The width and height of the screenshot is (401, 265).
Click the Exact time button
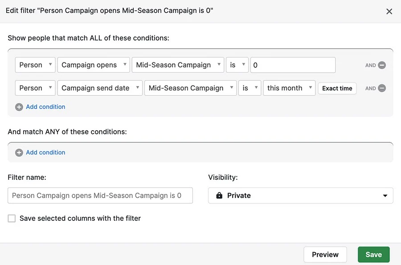pyautogui.click(x=337, y=88)
